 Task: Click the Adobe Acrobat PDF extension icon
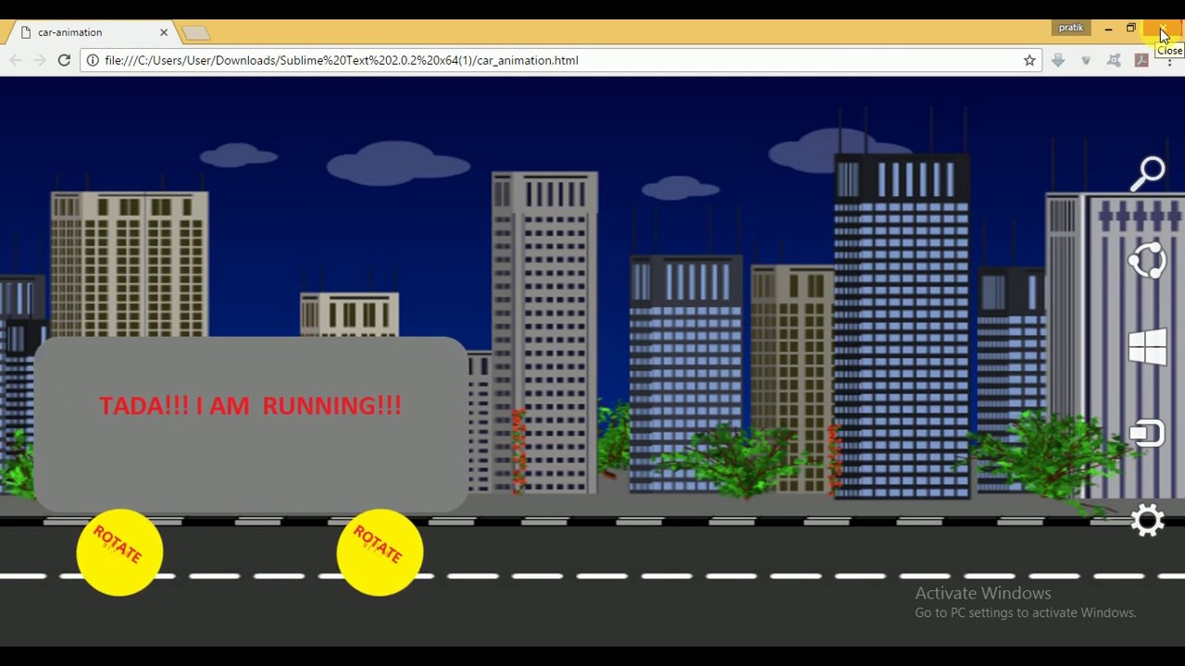tap(1141, 60)
